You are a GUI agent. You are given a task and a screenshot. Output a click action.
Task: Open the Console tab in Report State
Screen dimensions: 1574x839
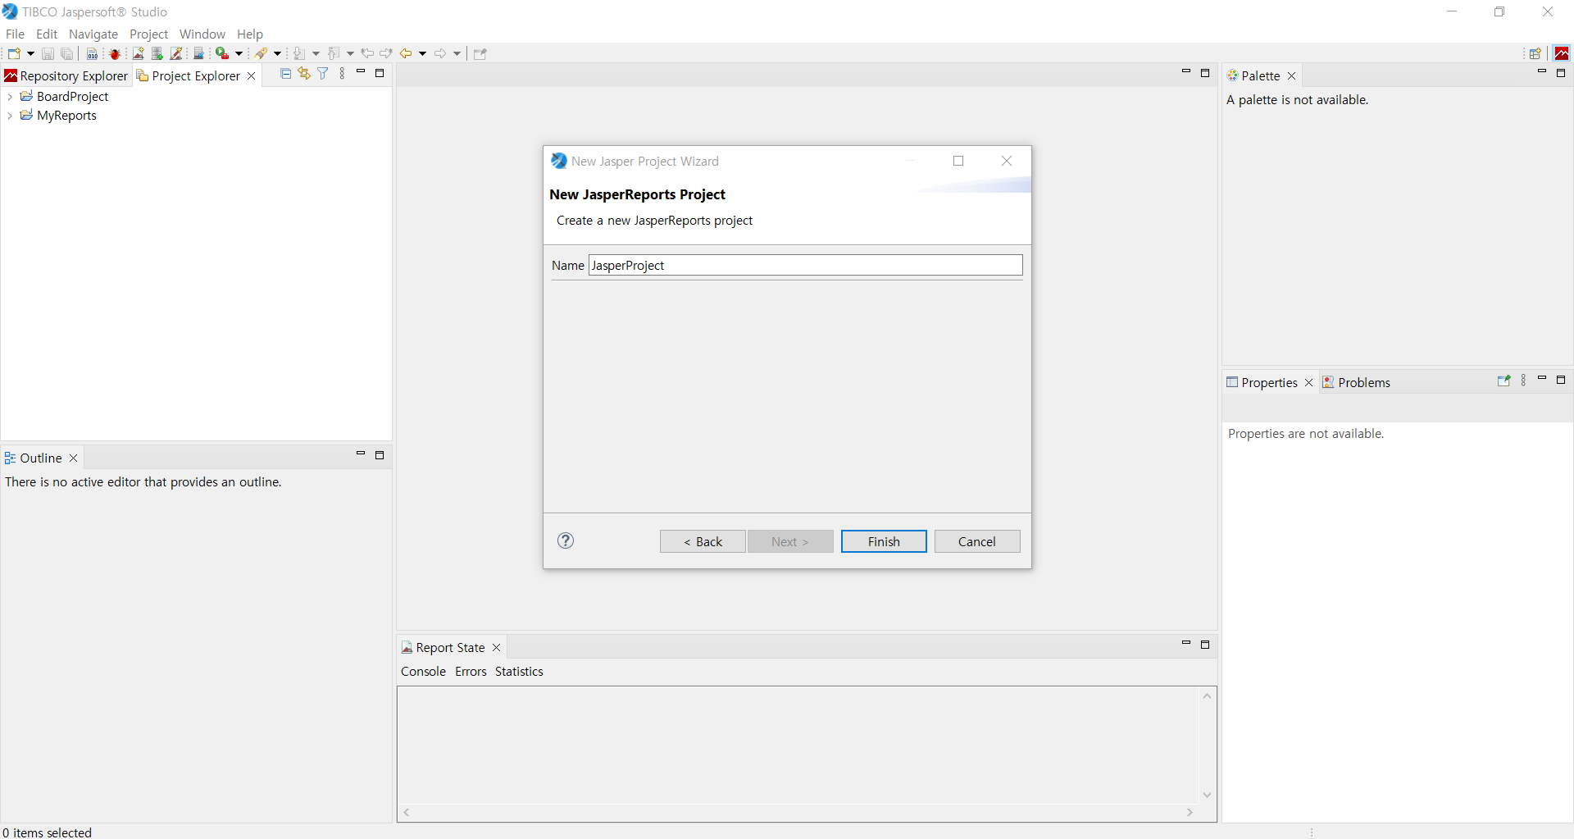coord(423,672)
